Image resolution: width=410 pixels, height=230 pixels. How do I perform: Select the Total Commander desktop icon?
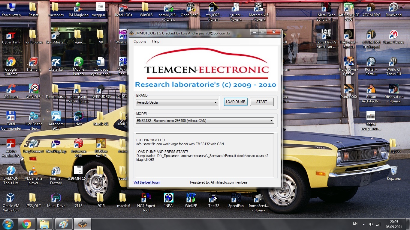pyautogui.click(x=11, y=121)
